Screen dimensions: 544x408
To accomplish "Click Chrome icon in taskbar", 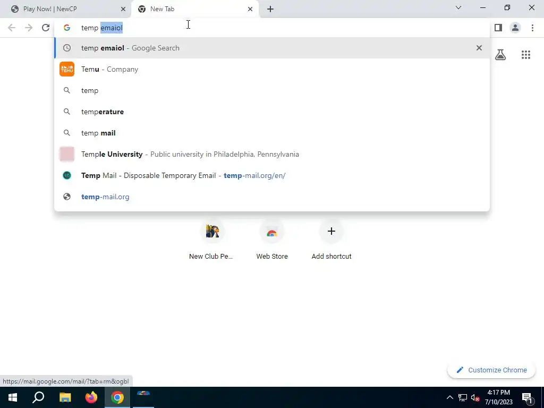I will coord(117,397).
